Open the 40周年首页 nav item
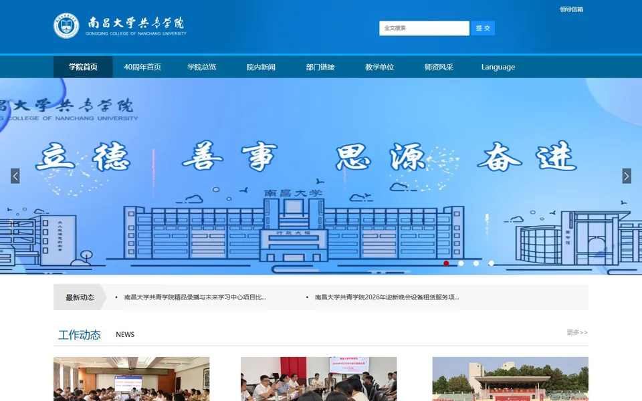 tap(142, 67)
